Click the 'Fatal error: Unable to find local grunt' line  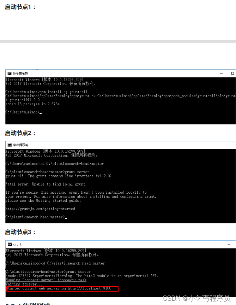point(46,184)
